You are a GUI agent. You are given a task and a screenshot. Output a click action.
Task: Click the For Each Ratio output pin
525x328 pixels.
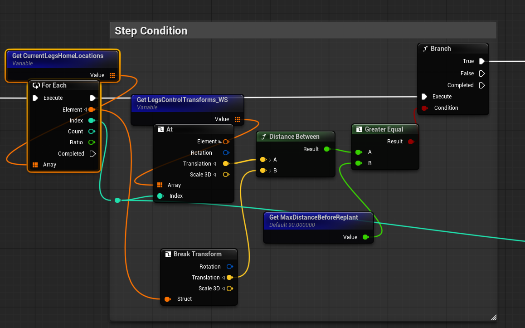(x=92, y=142)
